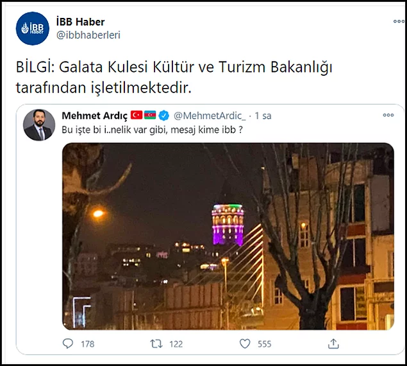Open the @MehmetArdic_ handle link
The image size is (407, 366).
click(210, 116)
